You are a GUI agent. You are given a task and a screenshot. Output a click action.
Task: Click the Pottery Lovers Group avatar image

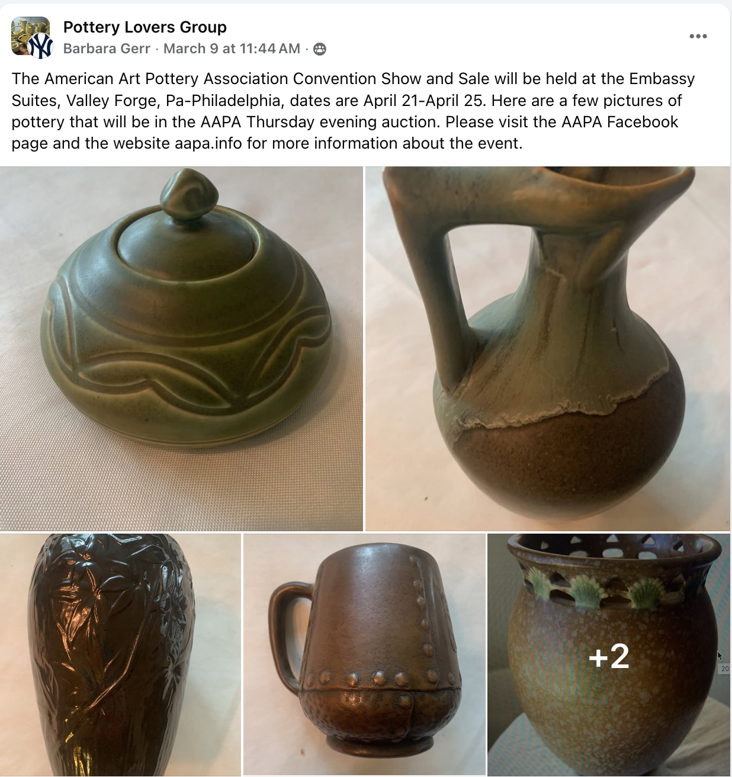[x=30, y=35]
